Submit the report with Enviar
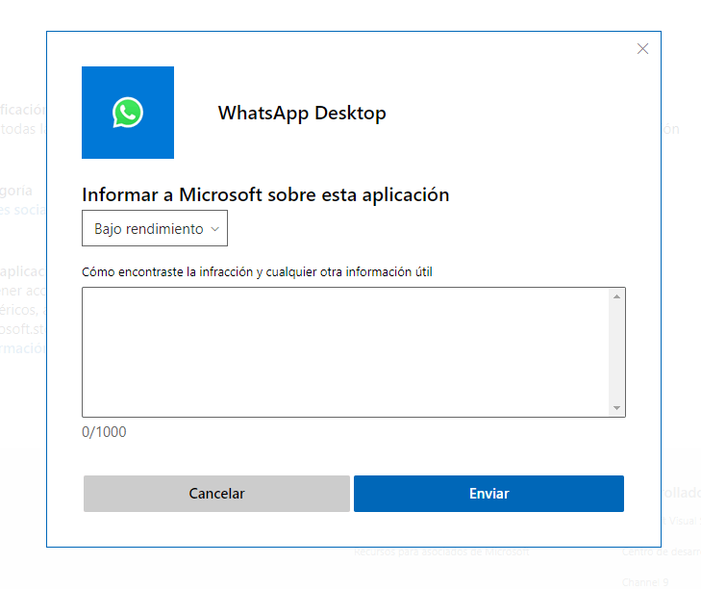The width and height of the screenshot is (701, 589). (x=488, y=493)
